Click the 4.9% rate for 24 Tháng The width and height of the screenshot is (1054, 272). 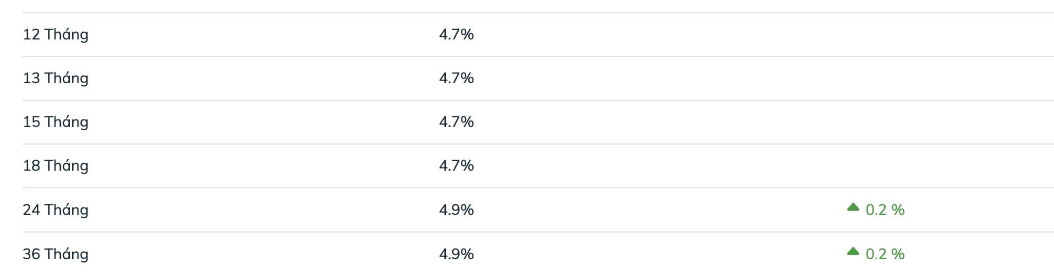(457, 210)
